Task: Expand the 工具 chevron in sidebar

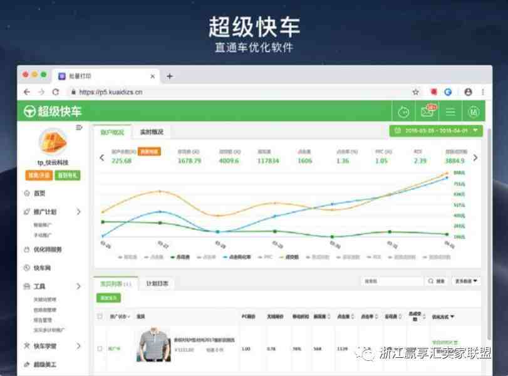Action: click(x=78, y=286)
